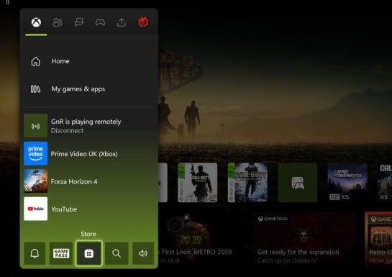
Task: Select Modern Warfare 3 Xbox 360 tile
Action: tap(198, 183)
